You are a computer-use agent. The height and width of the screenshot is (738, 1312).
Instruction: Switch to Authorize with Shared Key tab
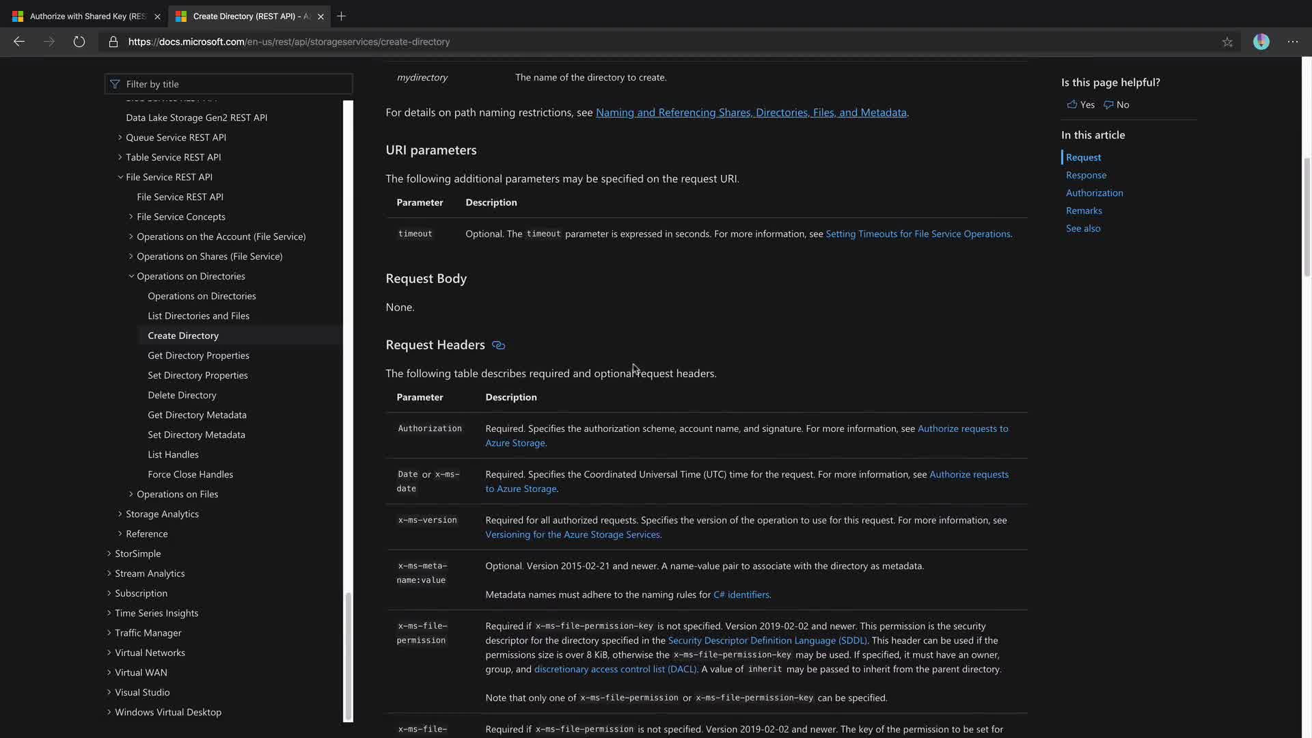pyautogui.click(x=87, y=16)
